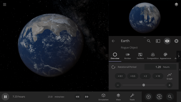
Task: Open the hamburger main menu
Action: pos(5,5)
